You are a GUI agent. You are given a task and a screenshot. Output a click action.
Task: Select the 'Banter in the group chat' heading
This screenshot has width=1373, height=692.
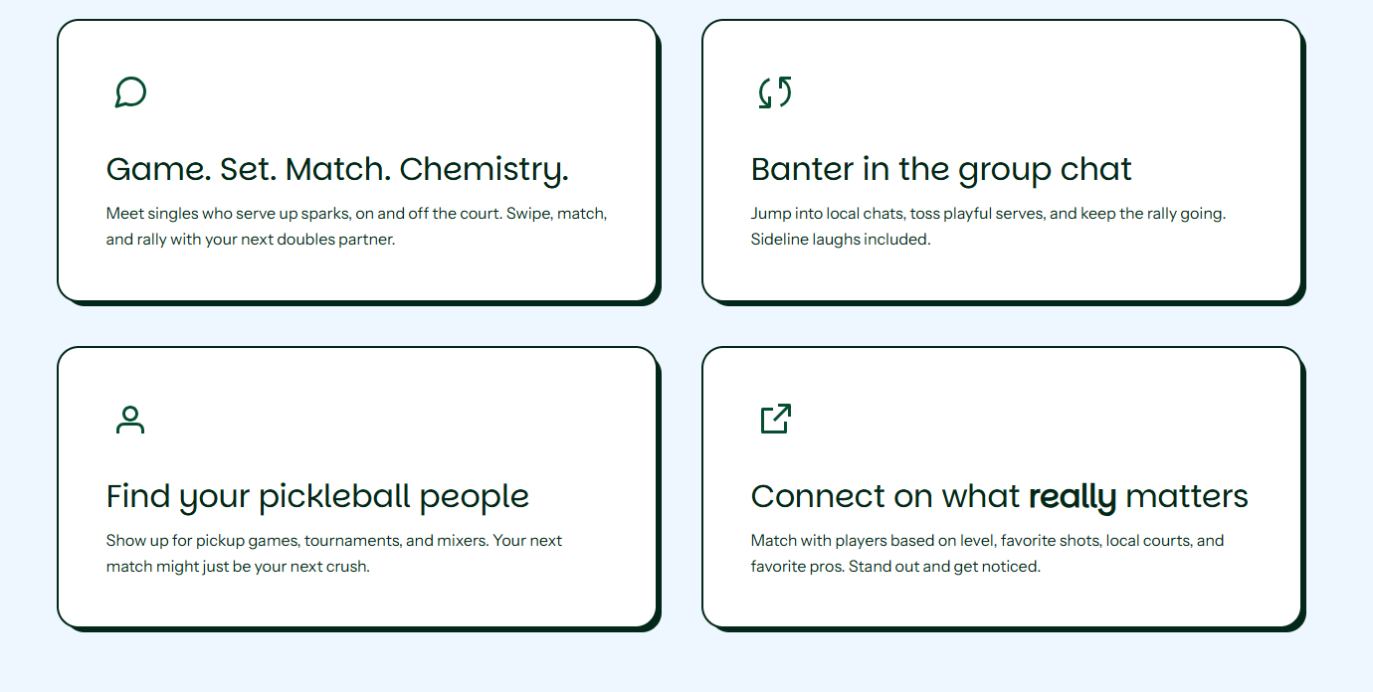941,169
